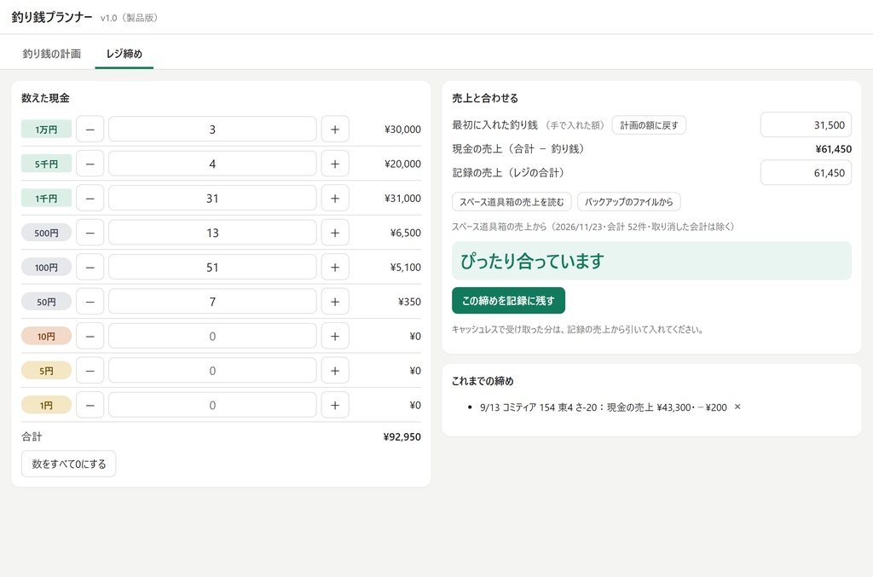Screen dimensions: 873x577
Task: Decrease the 50円 count with minus
Action: pos(90,302)
